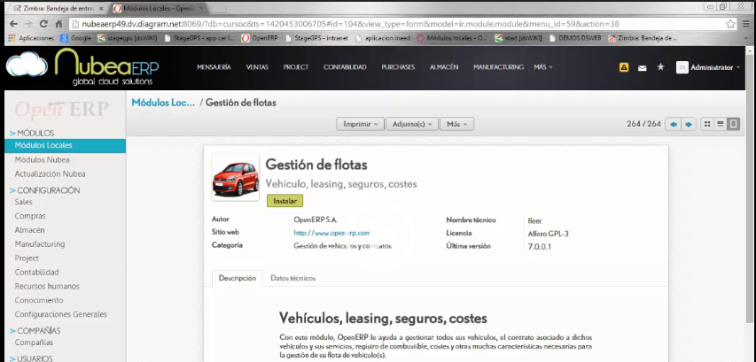Go back to Módulos Loc... breadcrumb
Image resolution: width=756 pixels, height=362 pixels.
[163, 103]
